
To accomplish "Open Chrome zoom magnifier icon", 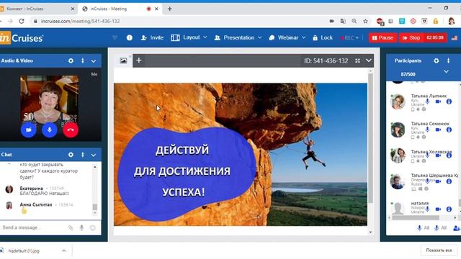I will pos(354,21).
